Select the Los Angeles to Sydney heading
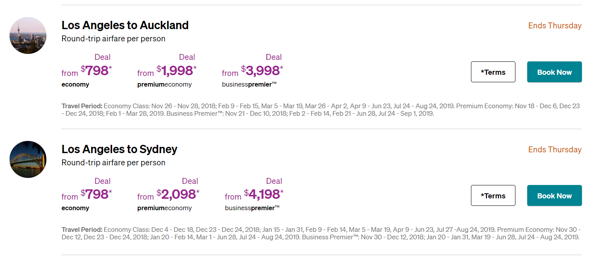This screenshot has width=589, height=259. tap(120, 149)
